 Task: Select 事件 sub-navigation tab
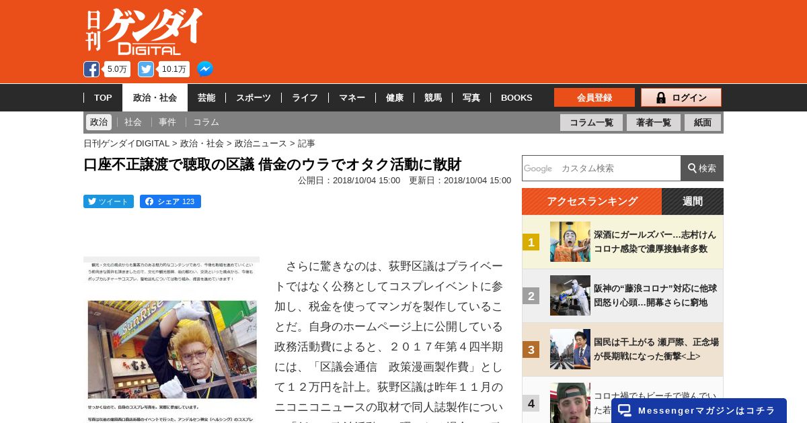coord(167,122)
